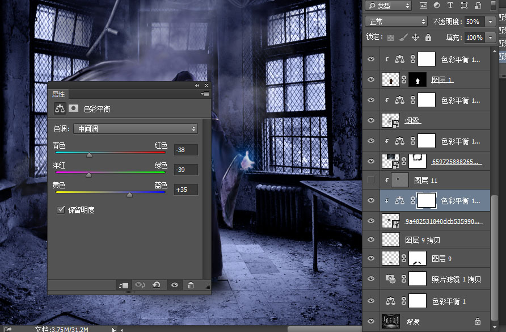Open the 属性 panel flyout menu icon

205,94
